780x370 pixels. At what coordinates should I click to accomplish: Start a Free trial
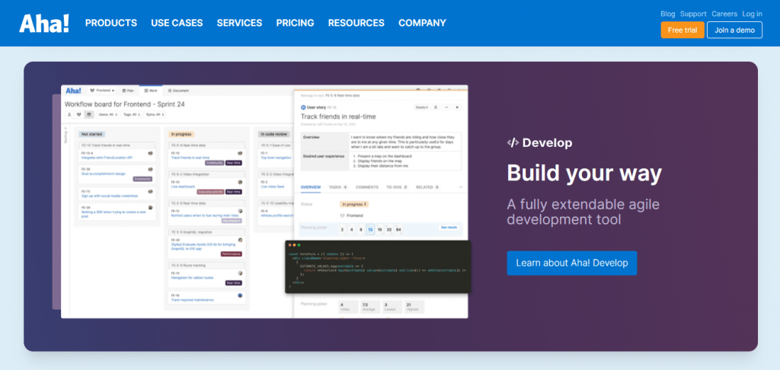tap(682, 30)
